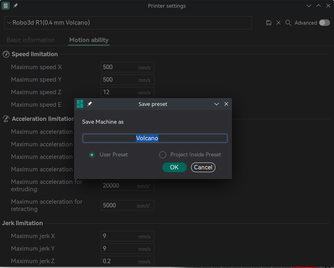Open the Robo3d R1 preset dropdown
Viewport: 334px width, 268px height.
click(9, 23)
